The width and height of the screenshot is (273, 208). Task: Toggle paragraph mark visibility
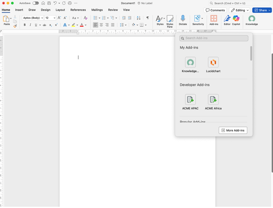(x=148, y=18)
